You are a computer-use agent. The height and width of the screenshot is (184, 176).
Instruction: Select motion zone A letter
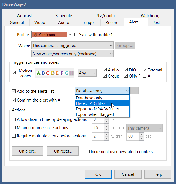click(39, 73)
